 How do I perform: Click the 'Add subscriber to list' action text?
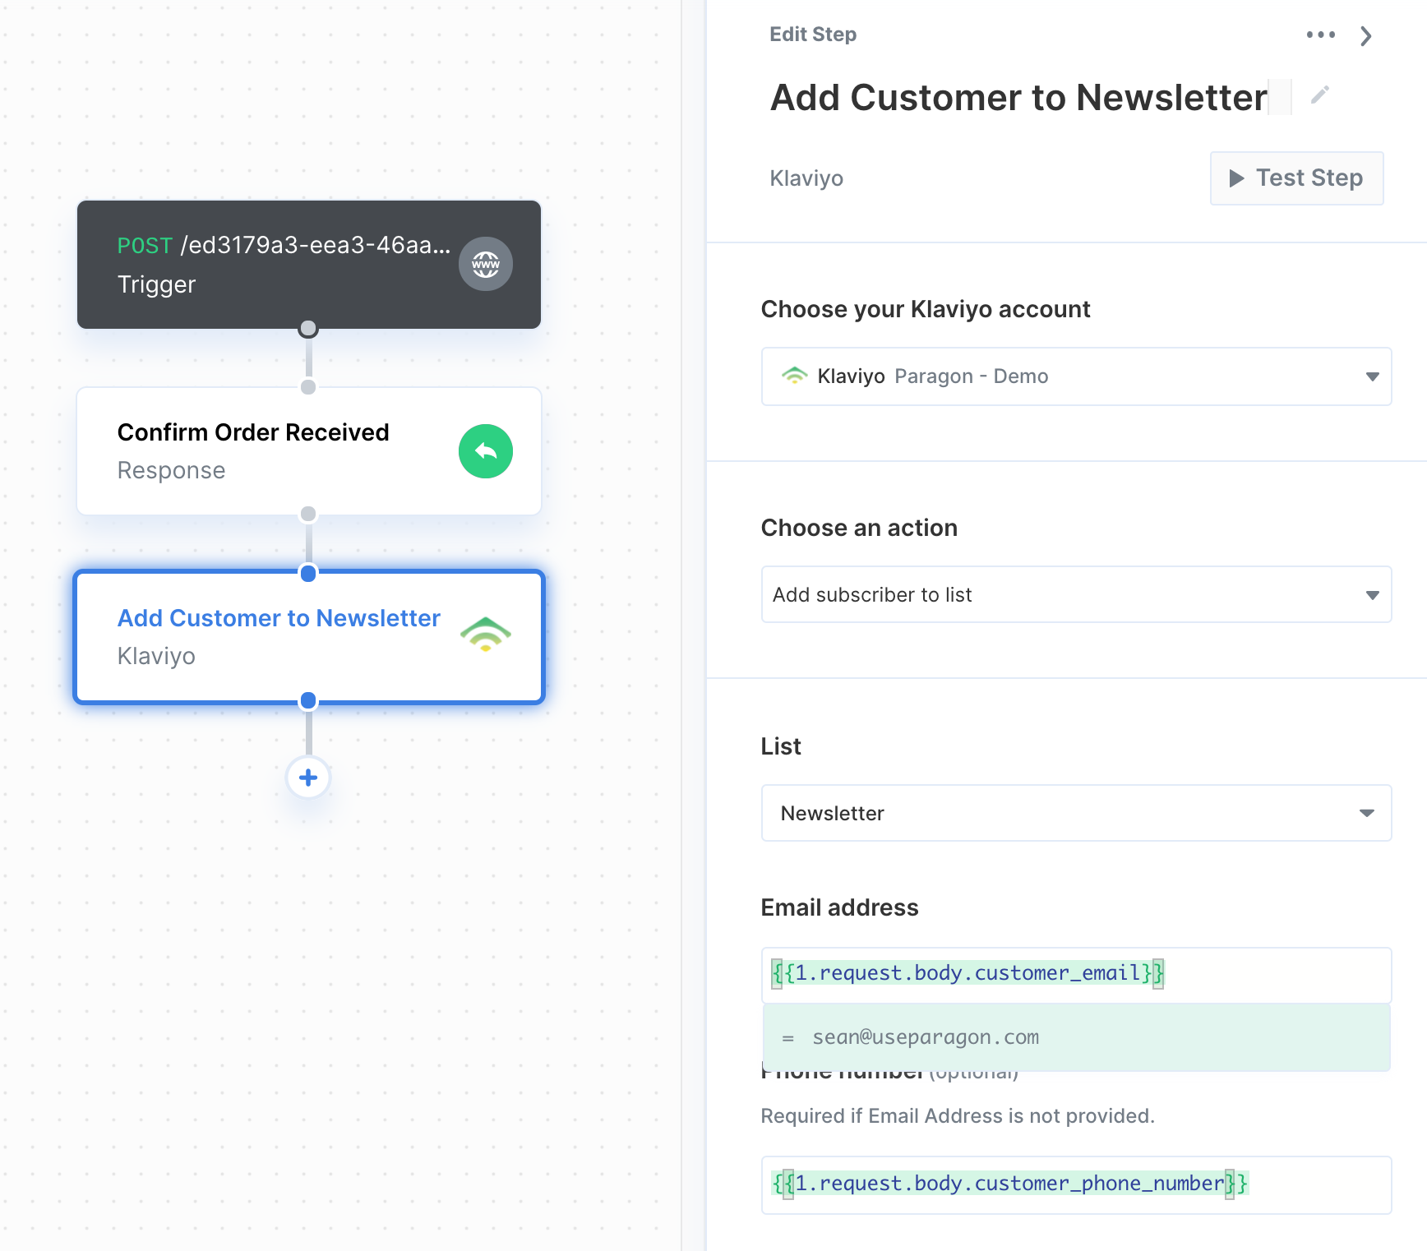pyautogui.click(x=872, y=594)
